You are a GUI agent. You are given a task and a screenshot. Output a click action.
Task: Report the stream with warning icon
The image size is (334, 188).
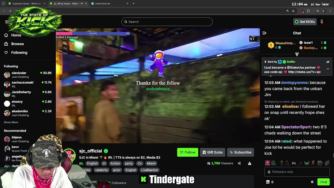[x=249, y=163]
